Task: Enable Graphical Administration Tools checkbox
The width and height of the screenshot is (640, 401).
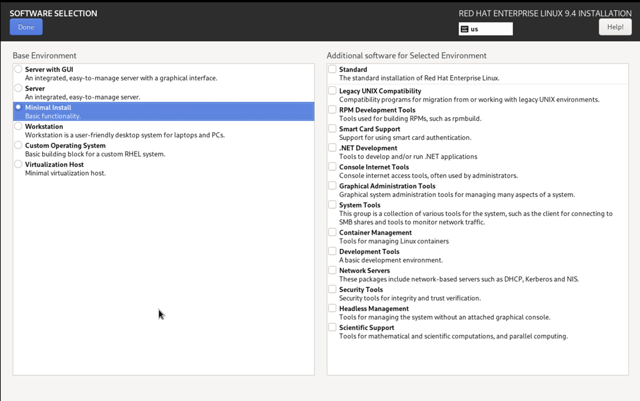Action: [x=332, y=185]
